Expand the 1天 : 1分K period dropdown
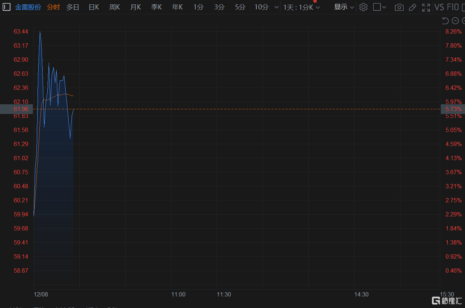The height and width of the screenshot is (308, 465). coord(301,7)
